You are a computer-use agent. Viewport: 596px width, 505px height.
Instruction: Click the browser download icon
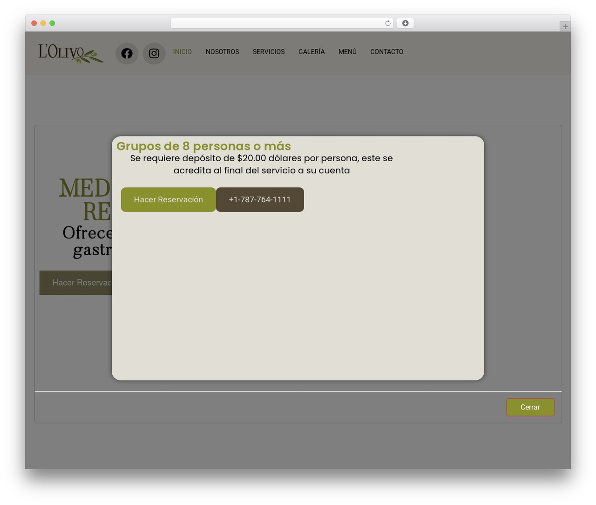tap(405, 23)
